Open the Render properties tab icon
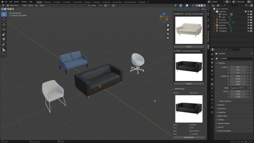Image resolution: width=254 pixels, height=143 pixels. coord(212,59)
